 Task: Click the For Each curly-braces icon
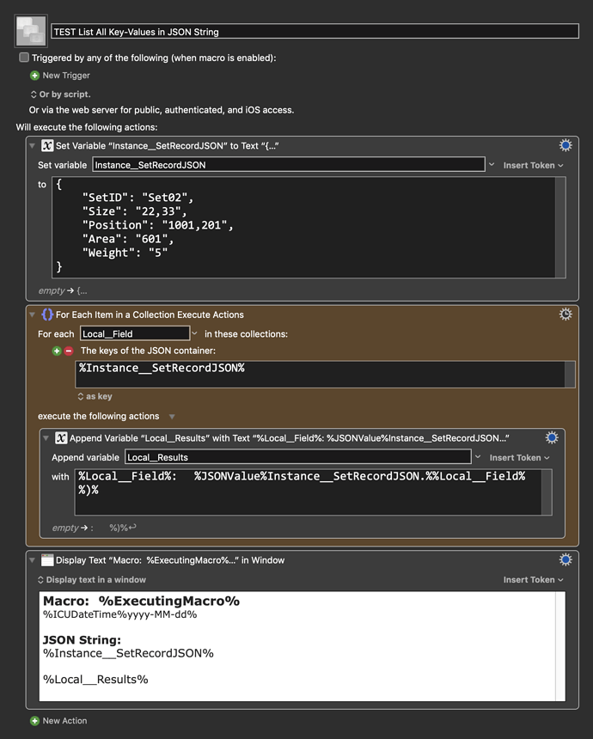pos(47,315)
